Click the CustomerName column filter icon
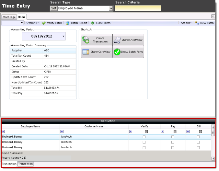Image resolution: width=219 pixels, height=171 pixels. (x=62, y=131)
